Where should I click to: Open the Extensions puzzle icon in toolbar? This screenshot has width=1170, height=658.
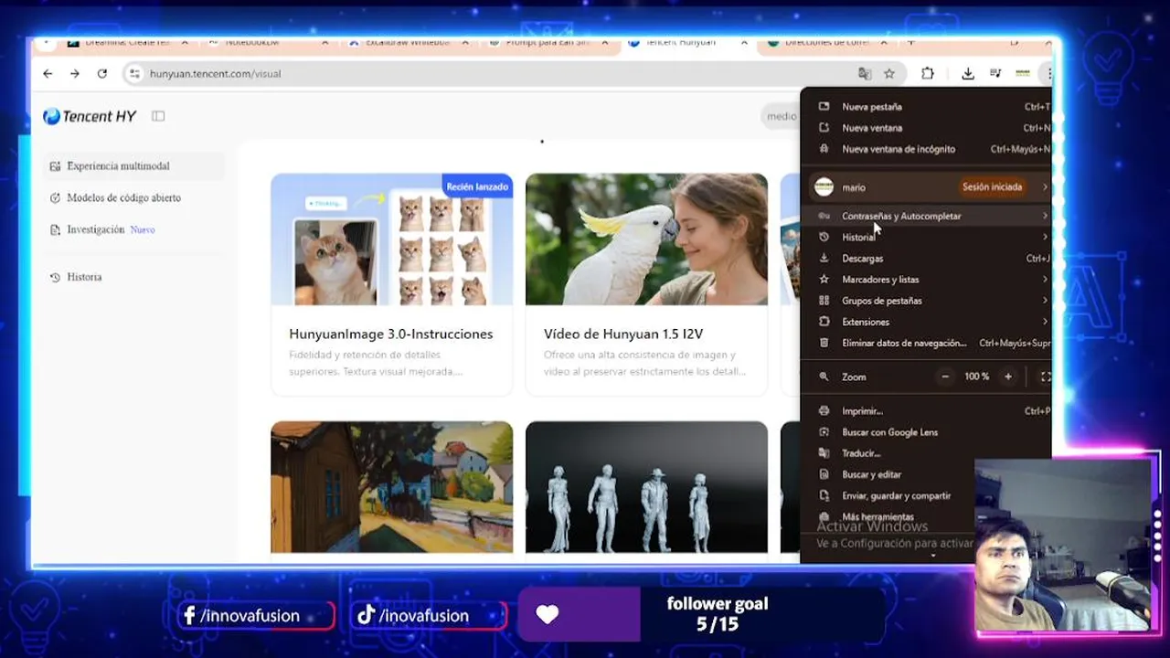(x=928, y=74)
